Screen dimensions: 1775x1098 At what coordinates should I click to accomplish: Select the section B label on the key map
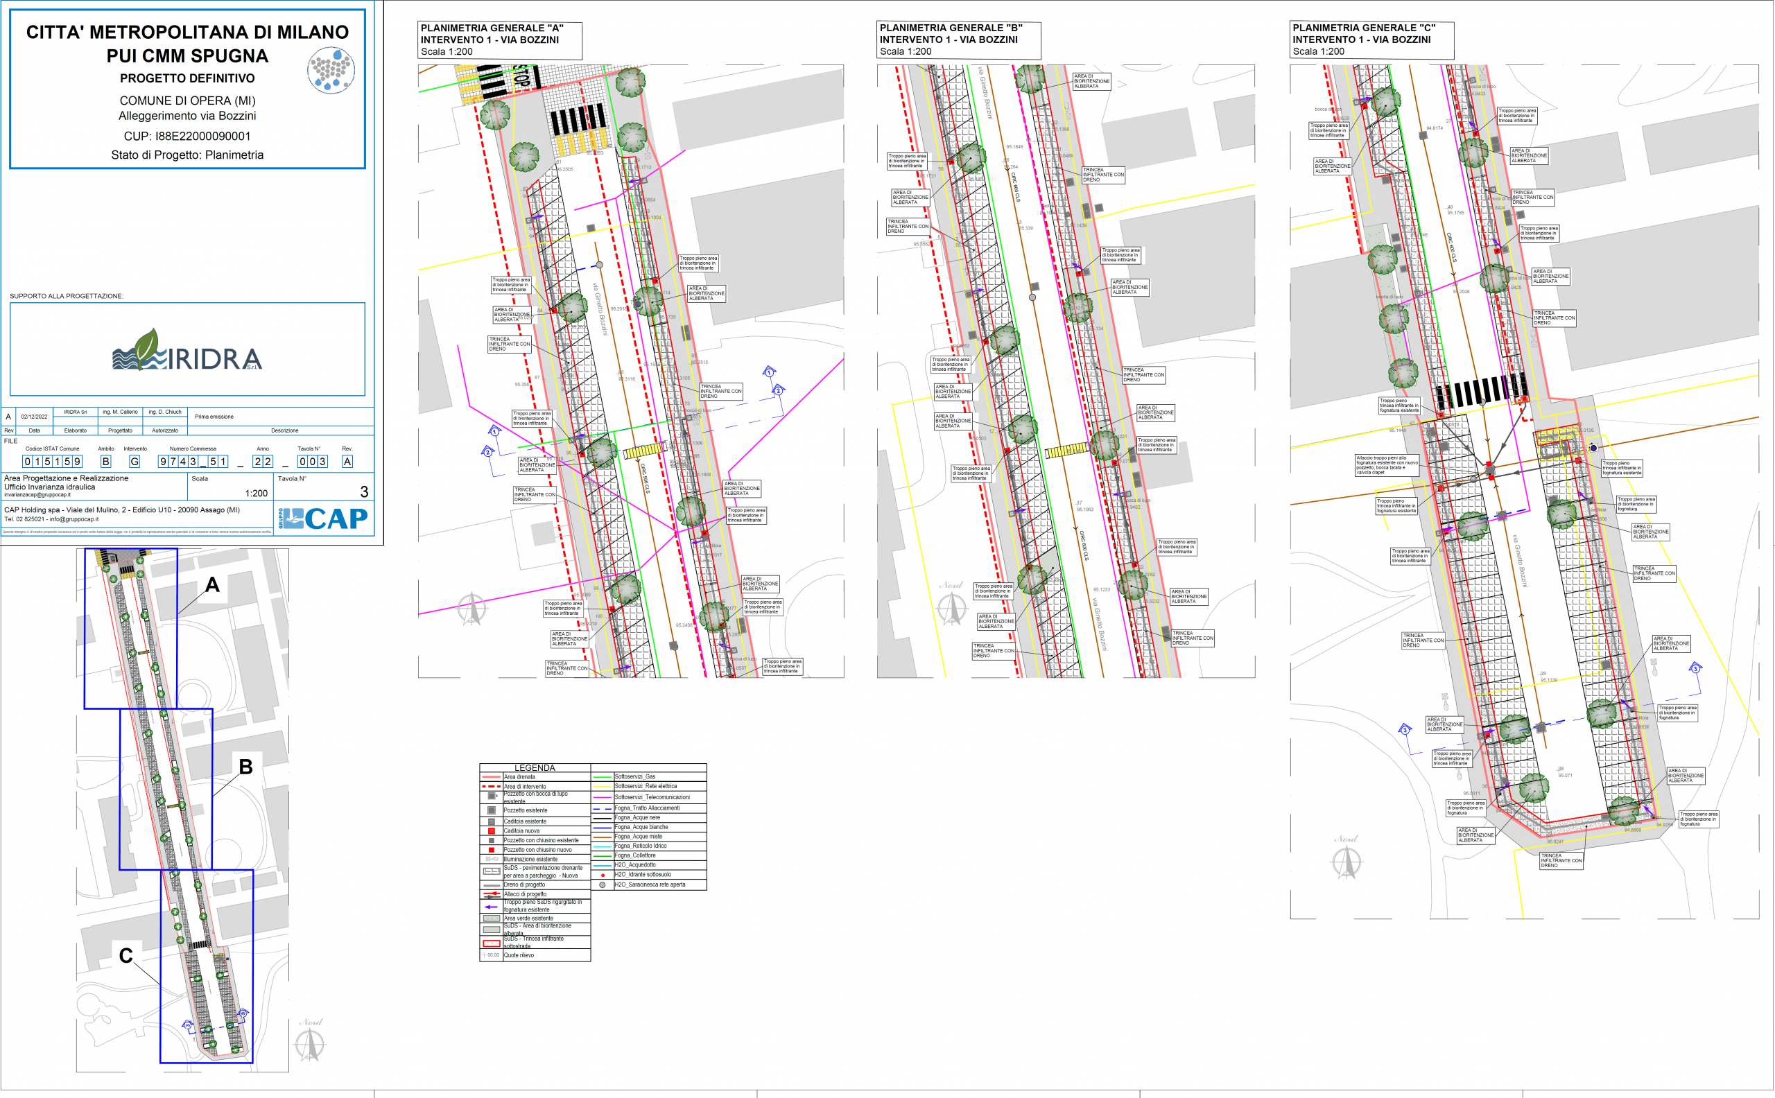245,767
